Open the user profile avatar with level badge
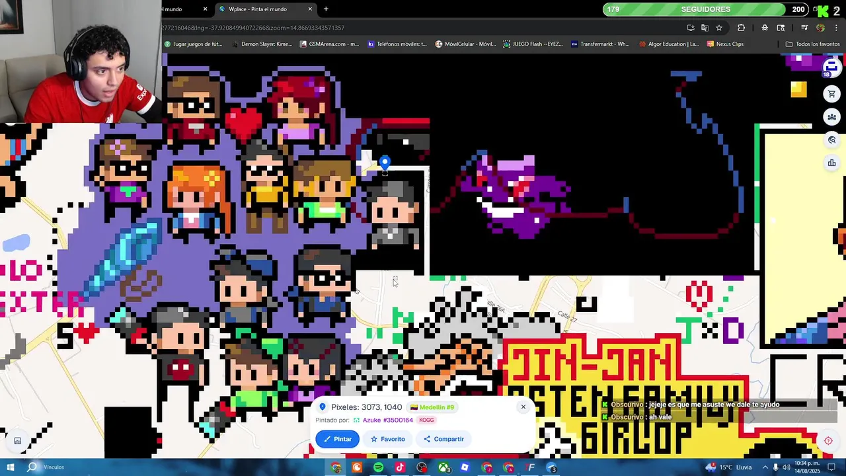This screenshot has height=476, width=846. pos(831,67)
